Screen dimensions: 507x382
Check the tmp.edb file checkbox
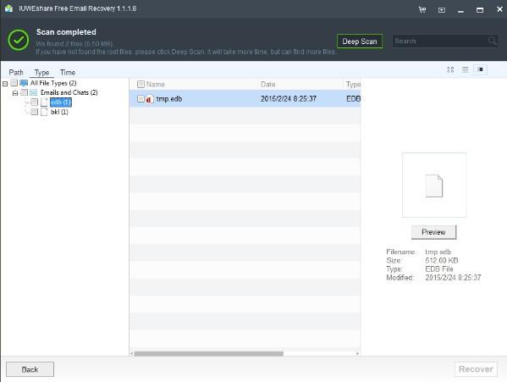click(x=141, y=98)
